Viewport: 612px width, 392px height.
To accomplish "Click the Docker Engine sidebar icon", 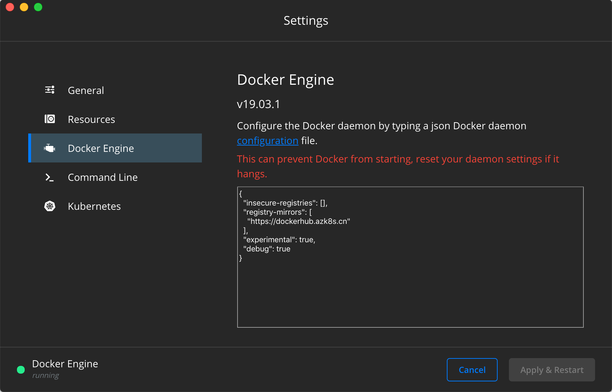I will (50, 148).
